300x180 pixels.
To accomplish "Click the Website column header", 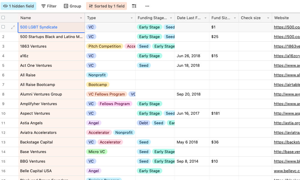I will click(x=286, y=18).
